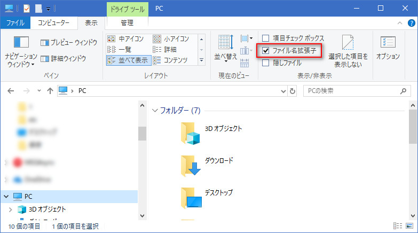Image resolution: width=418 pixels, height=233 pixels.
Task: Collapse the フォルダー (7) group
Action: click(x=155, y=111)
